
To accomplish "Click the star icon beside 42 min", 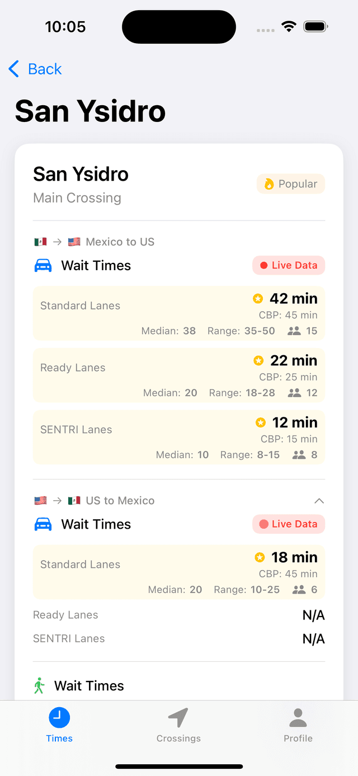I will 258,298.
